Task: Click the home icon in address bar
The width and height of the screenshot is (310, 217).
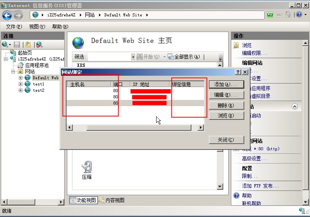Action: (x=288, y=15)
